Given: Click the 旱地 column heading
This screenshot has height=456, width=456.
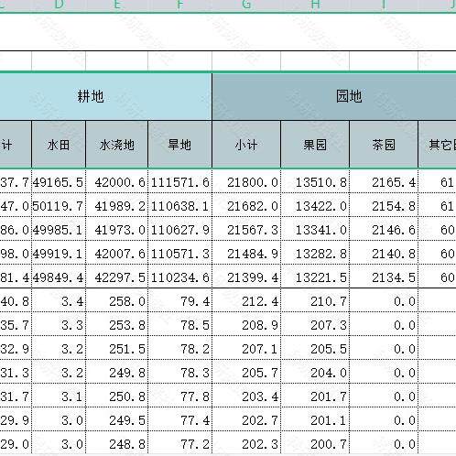Looking at the screenshot, I should [x=179, y=145].
